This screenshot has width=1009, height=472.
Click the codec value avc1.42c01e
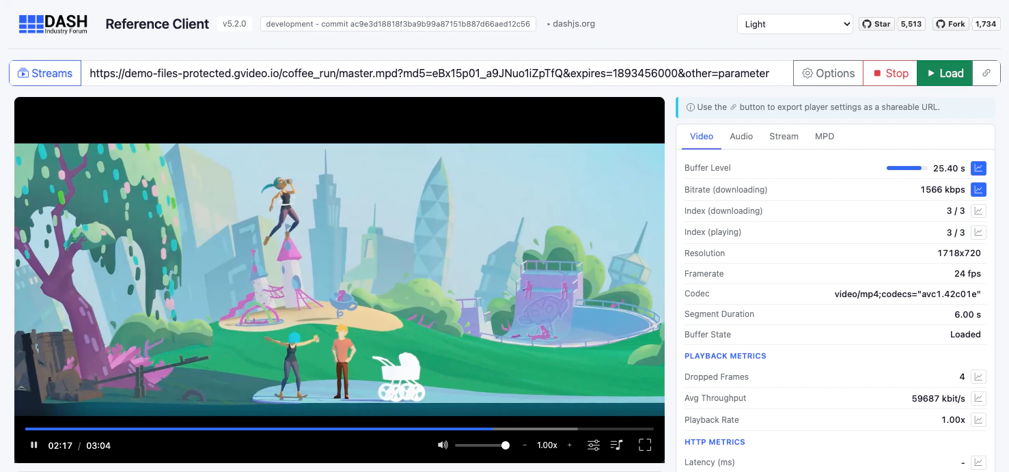pyautogui.click(x=908, y=294)
